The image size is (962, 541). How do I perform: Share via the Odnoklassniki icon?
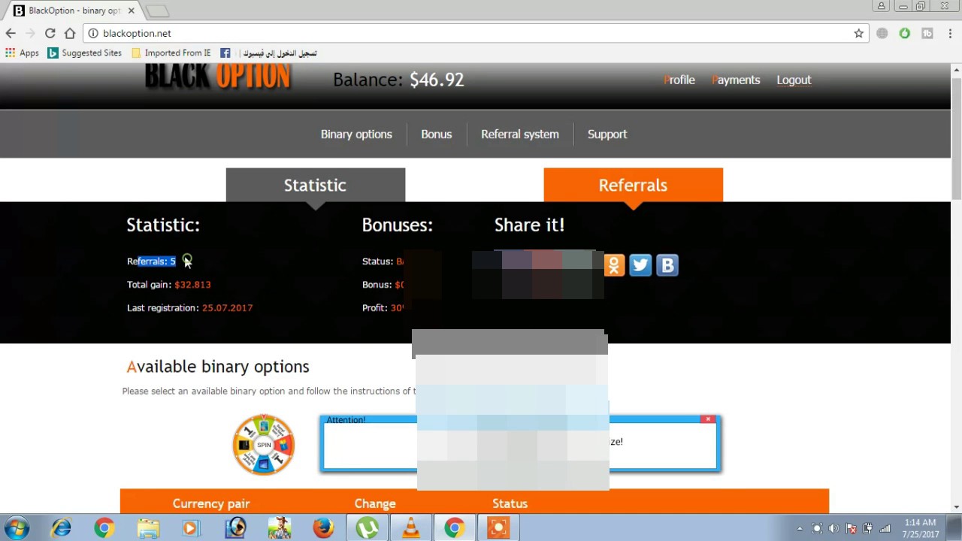tap(614, 265)
